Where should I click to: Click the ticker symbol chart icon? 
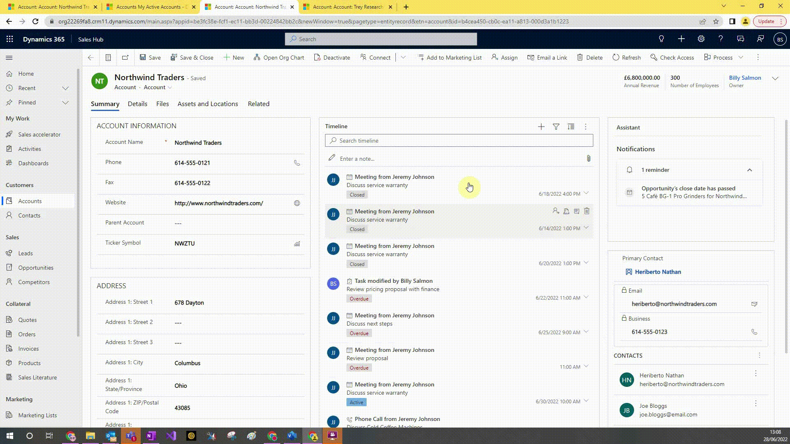pyautogui.click(x=297, y=243)
